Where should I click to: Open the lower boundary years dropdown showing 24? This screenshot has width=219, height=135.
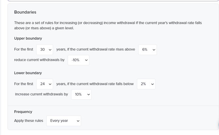[x=44, y=84]
